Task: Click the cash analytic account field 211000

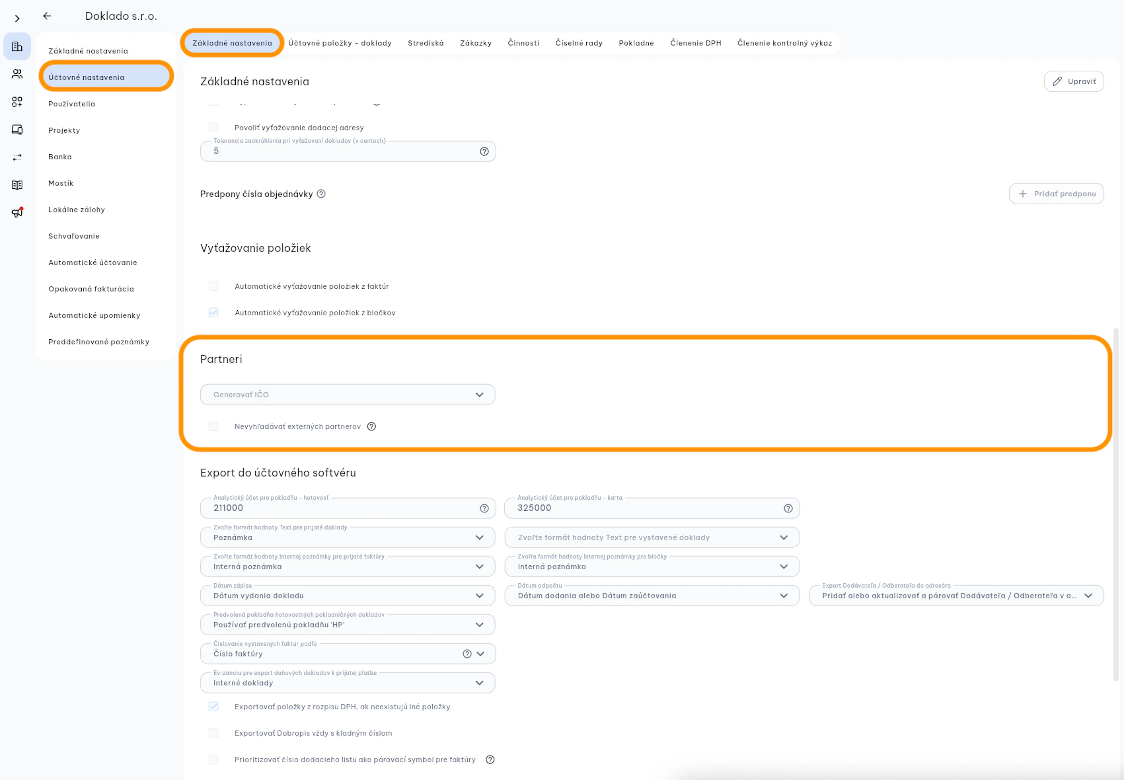Action: coord(348,508)
